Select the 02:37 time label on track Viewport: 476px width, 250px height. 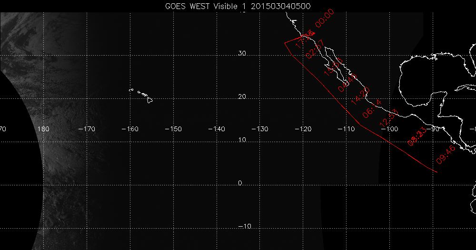coord(315,49)
